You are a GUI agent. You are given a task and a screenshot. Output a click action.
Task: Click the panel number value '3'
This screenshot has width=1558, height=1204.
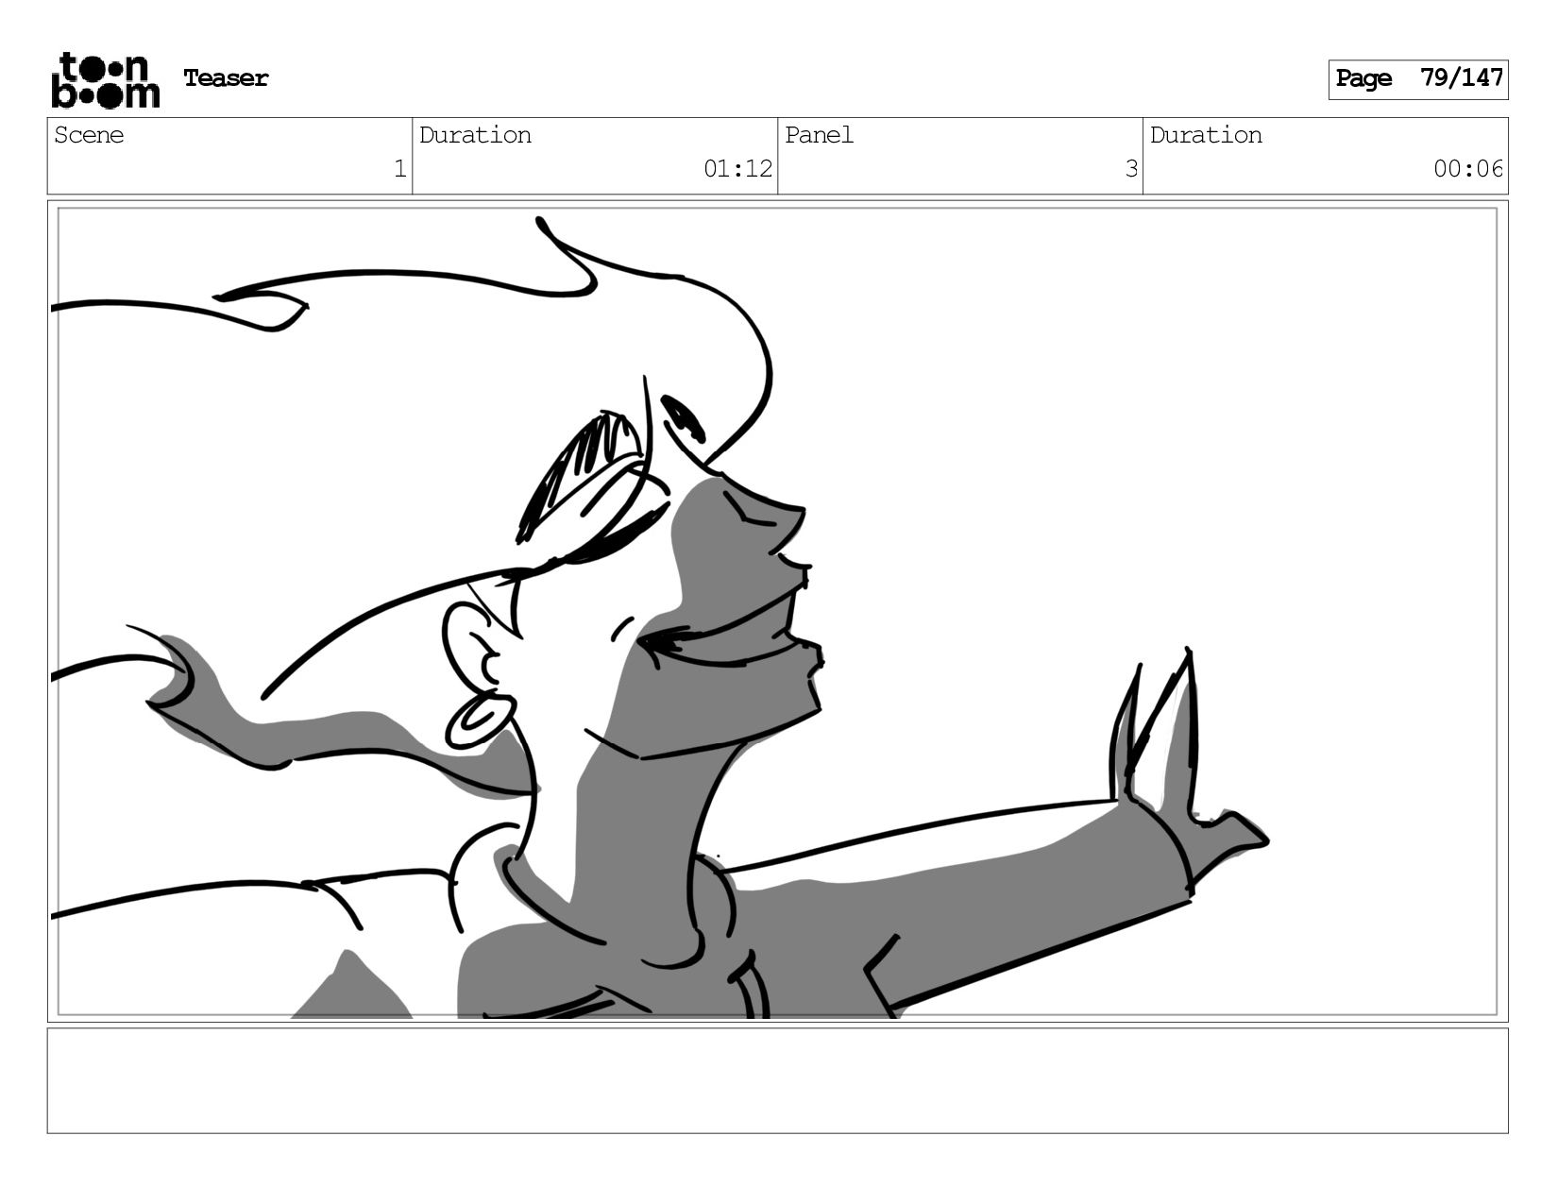[x=1130, y=169]
